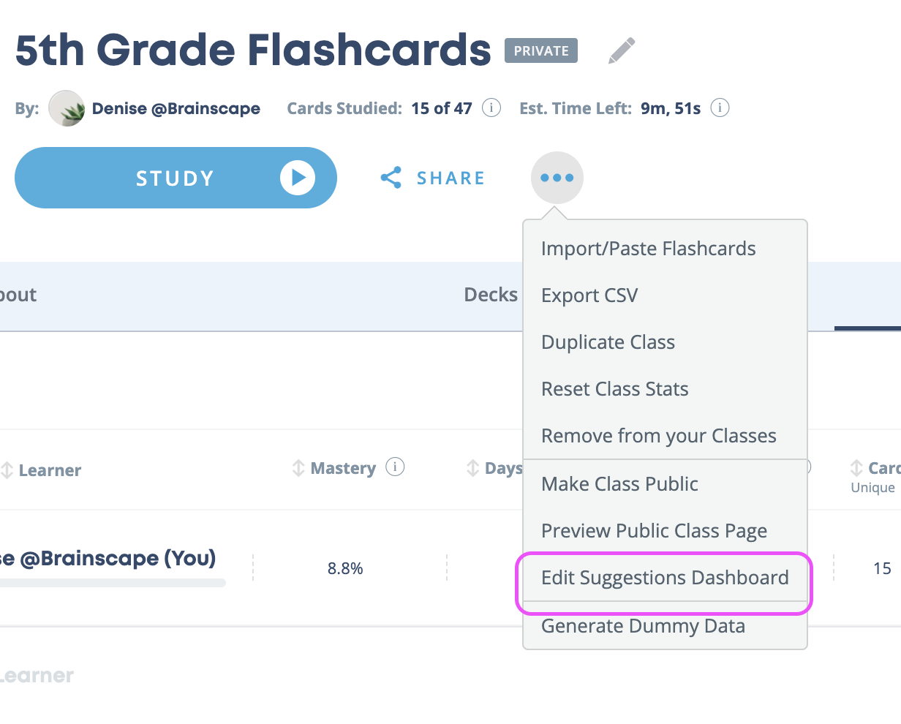The height and width of the screenshot is (724, 901).
Task: Open Edit Suggestions Dashboard
Action: click(x=665, y=578)
